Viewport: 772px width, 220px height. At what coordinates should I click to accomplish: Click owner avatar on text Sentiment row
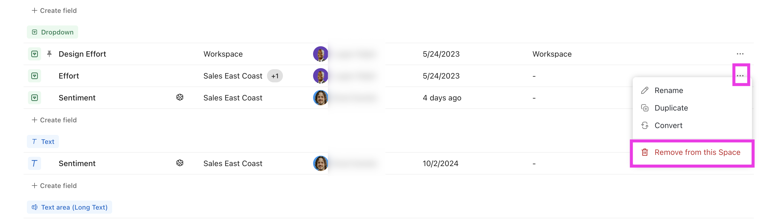pyautogui.click(x=320, y=163)
